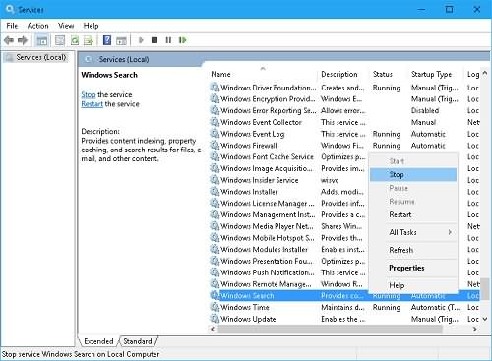Select the Windows Event Collector service
492x361 pixels.
click(344, 122)
